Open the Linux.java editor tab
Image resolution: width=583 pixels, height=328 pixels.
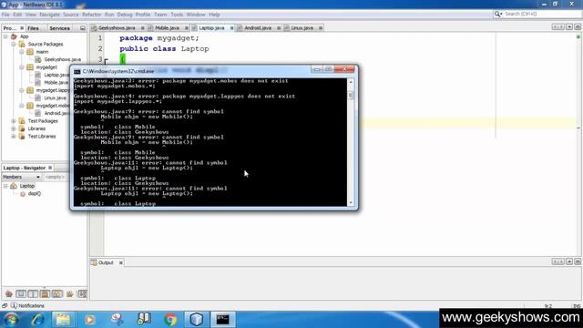point(302,28)
